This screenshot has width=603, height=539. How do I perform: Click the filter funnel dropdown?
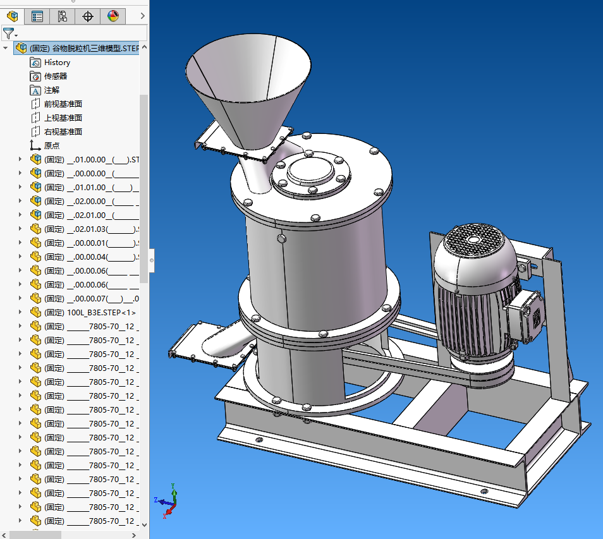tap(9, 33)
